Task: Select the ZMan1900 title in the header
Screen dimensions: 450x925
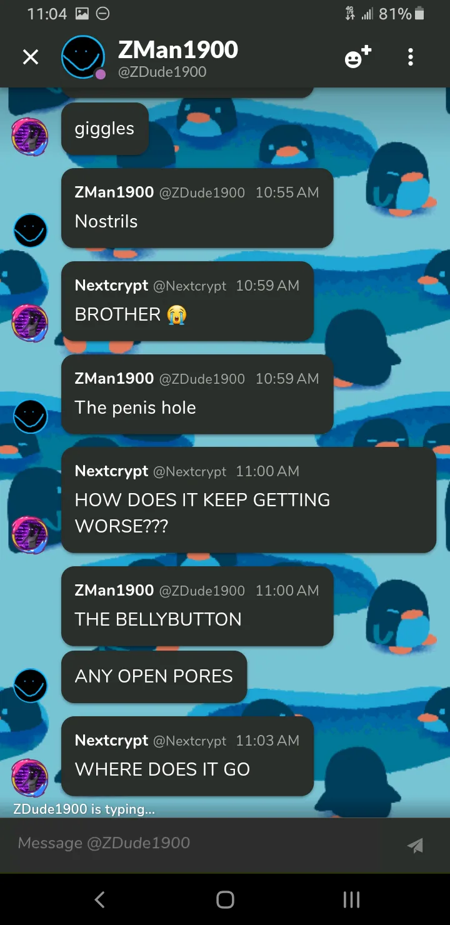Action: 178,50
